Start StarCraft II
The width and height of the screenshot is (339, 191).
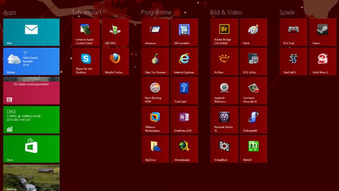click(x=294, y=61)
